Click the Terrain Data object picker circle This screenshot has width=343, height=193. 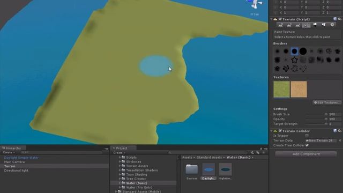tap(340, 140)
